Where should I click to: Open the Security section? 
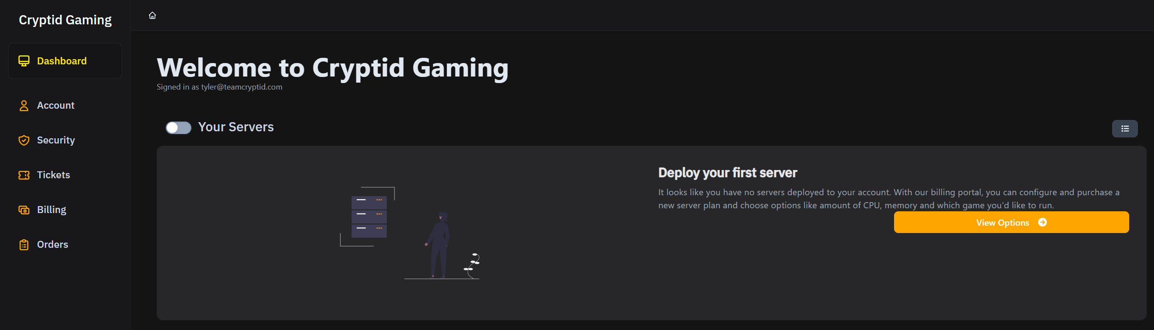[65, 140]
